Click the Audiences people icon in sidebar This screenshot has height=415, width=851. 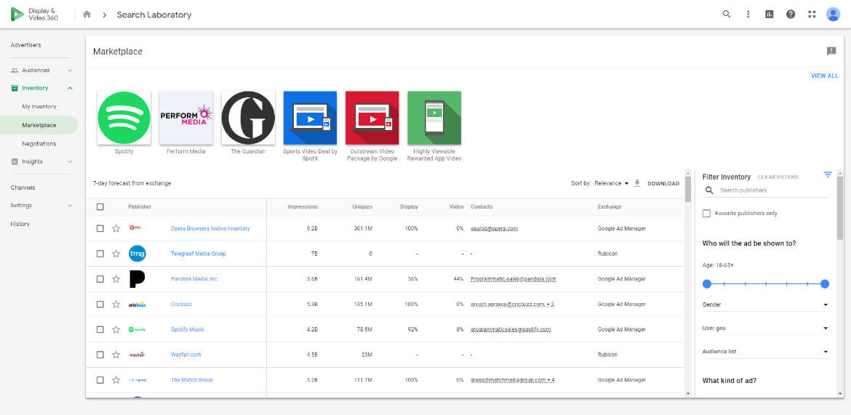pos(15,70)
